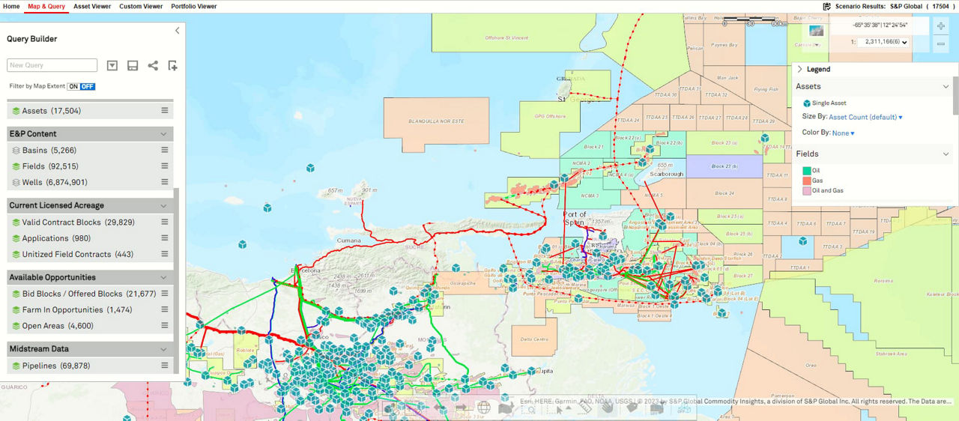Image resolution: width=959 pixels, height=421 pixels.
Task: Click the save query icon
Action: [133, 66]
